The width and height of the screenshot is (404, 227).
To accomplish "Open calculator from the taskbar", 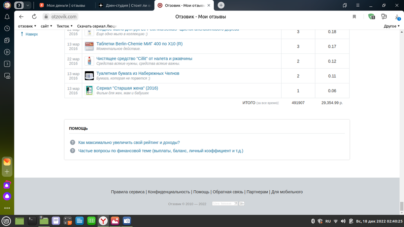I will pos(68,221).
